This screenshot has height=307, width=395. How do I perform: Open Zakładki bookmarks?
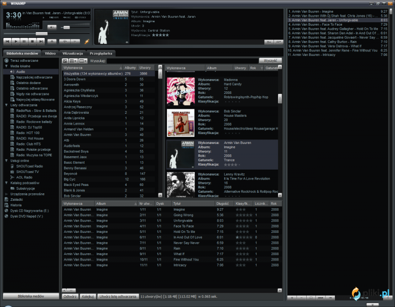point(17,199)
